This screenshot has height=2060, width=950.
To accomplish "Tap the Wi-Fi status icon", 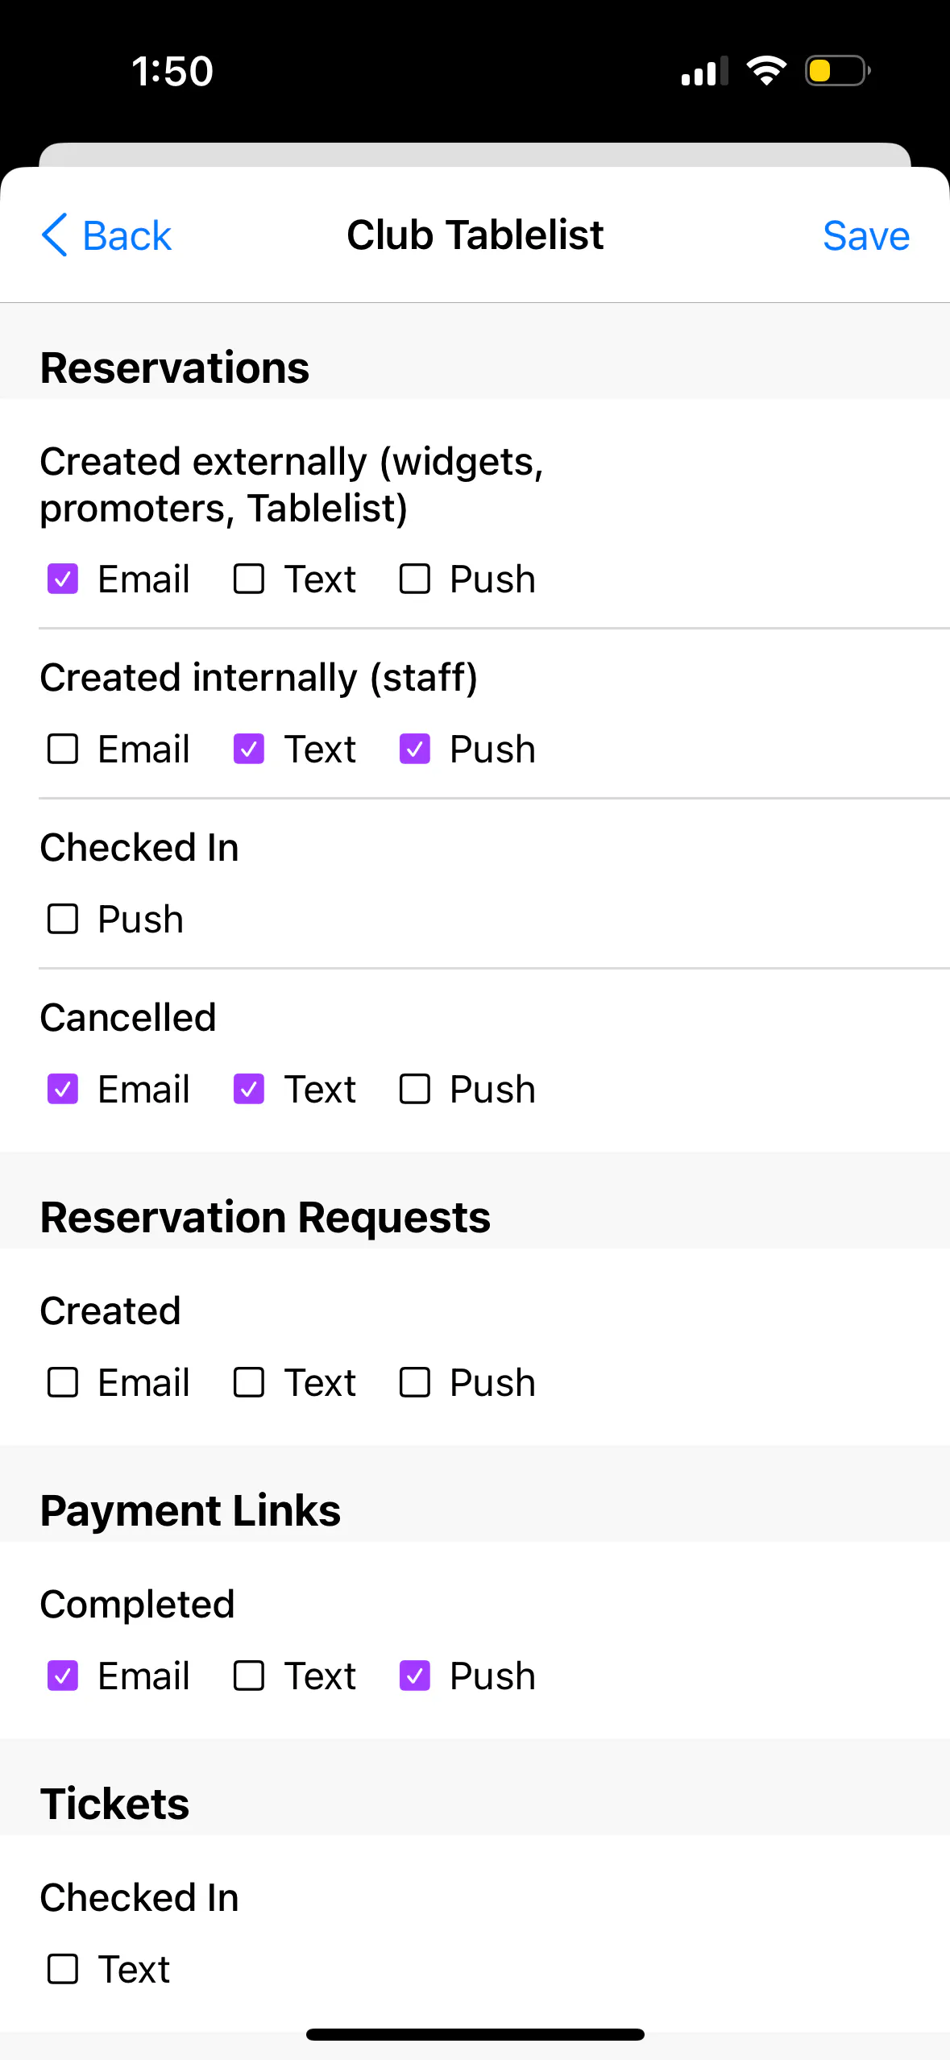I will coord(766,71).
